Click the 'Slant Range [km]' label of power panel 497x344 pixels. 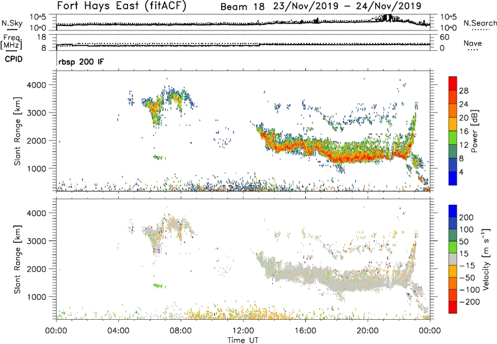pos(17,131)
